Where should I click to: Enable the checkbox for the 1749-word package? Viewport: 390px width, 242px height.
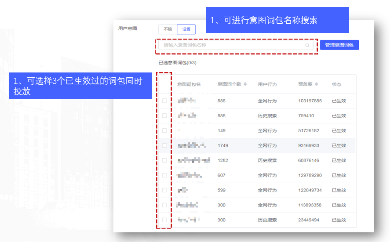[164, 145]
